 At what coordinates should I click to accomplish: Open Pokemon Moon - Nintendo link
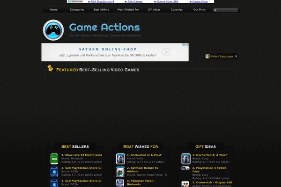click(x=141, y=182)
